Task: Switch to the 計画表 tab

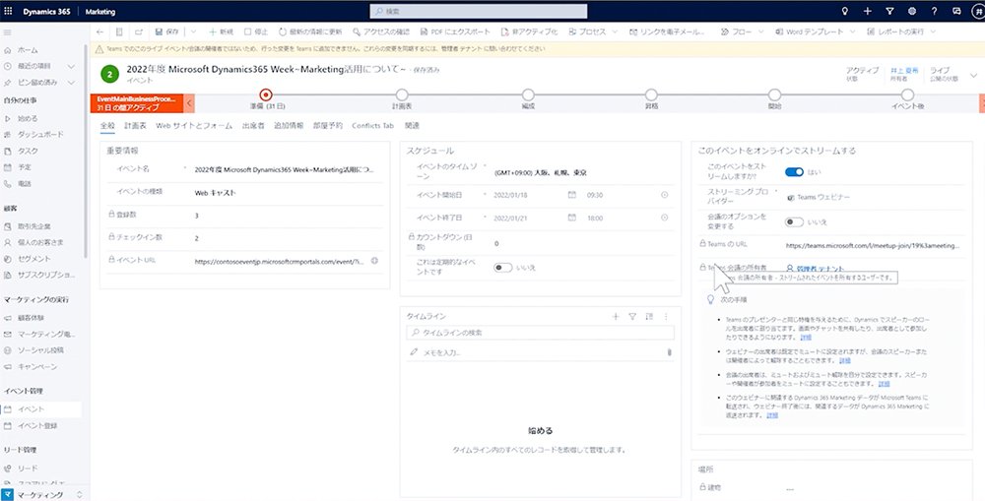Action: [135, 126]
